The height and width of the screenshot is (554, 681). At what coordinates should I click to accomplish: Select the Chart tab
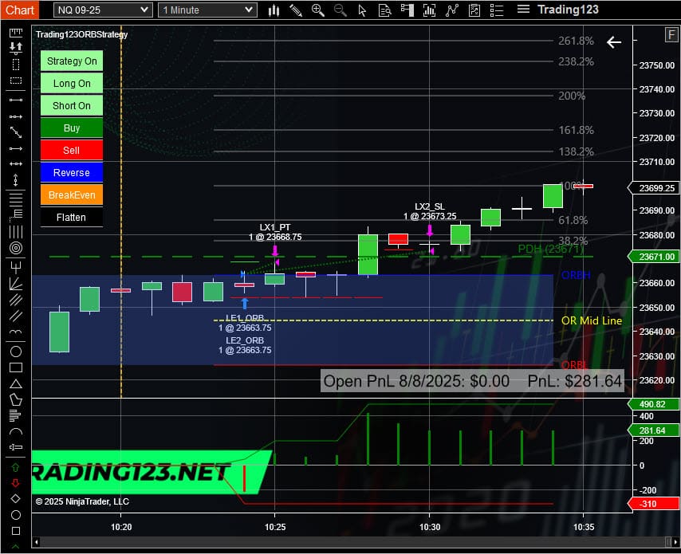[20, 10]
